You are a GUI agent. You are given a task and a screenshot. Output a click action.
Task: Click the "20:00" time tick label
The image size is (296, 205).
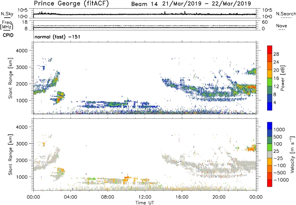(x=219, y=197)
